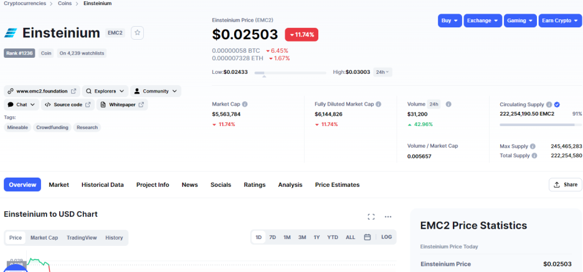Click the info icon beside Total Supply
This screenshot has height=272, width=583.
534,156
